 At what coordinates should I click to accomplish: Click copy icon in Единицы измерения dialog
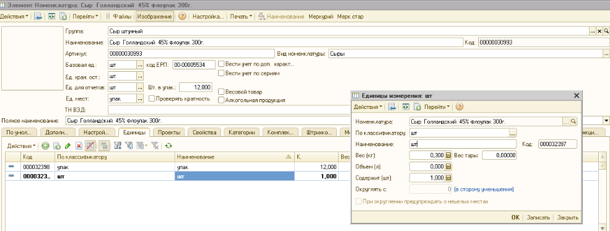417,107
